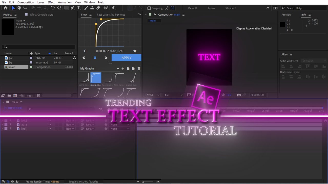Create a new folder in Project panel
This screenshot has height=184, width=328.
(x=9, y=96)
